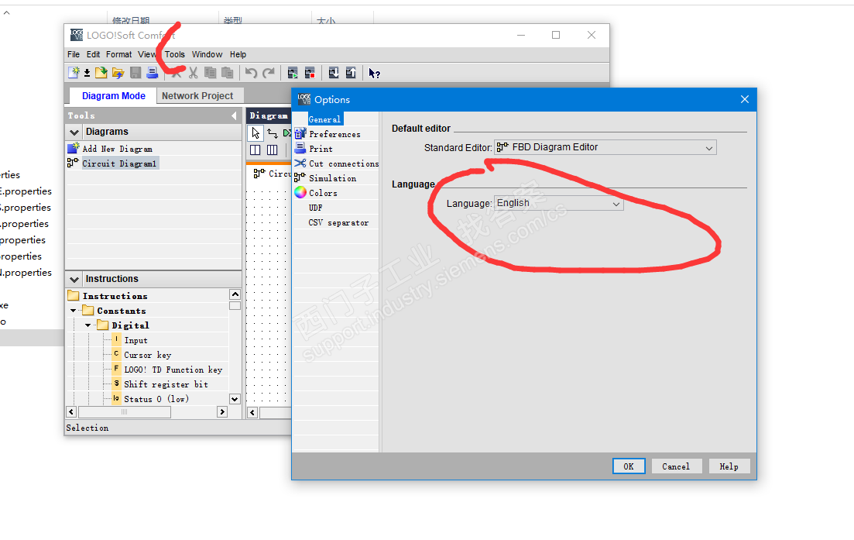The image size is (854, 540).
Task: Select the Shift register bit item
Action: click(166, 384)
